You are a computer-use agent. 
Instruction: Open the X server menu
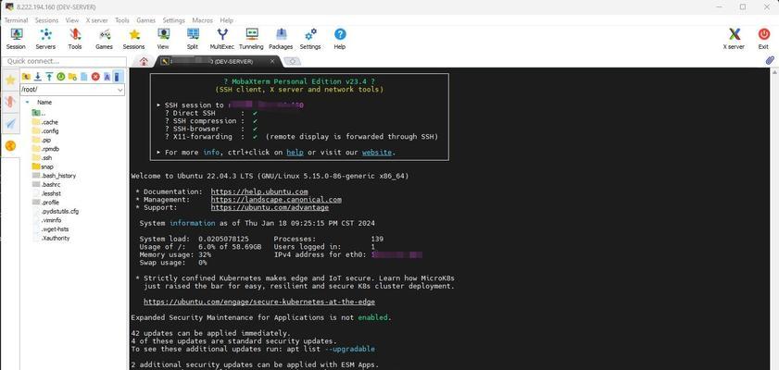coord(97,20)
